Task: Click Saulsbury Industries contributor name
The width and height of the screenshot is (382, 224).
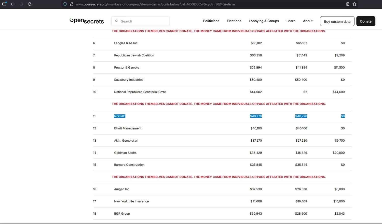Action: (x=129, y=80)
